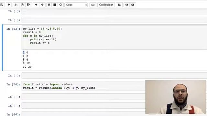
Task: Move selected cell up
Action: coord(36,5)
